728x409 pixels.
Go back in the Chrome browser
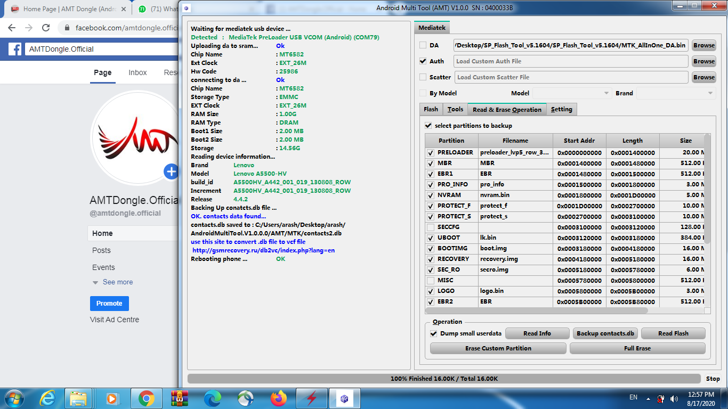tap(12, 28)
